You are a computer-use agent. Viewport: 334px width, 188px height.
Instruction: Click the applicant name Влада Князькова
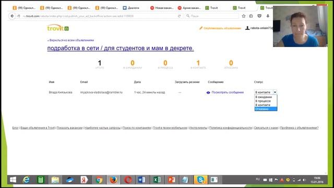pyautogui.click(x=61, y=92)
